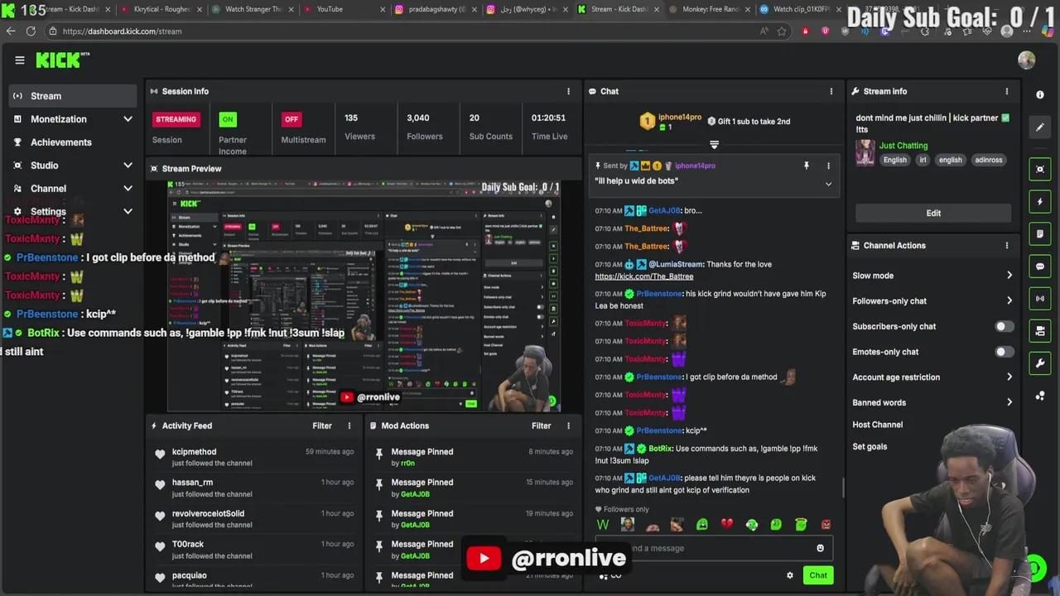Open Stream info three-dot menu

click(1007, 91)
